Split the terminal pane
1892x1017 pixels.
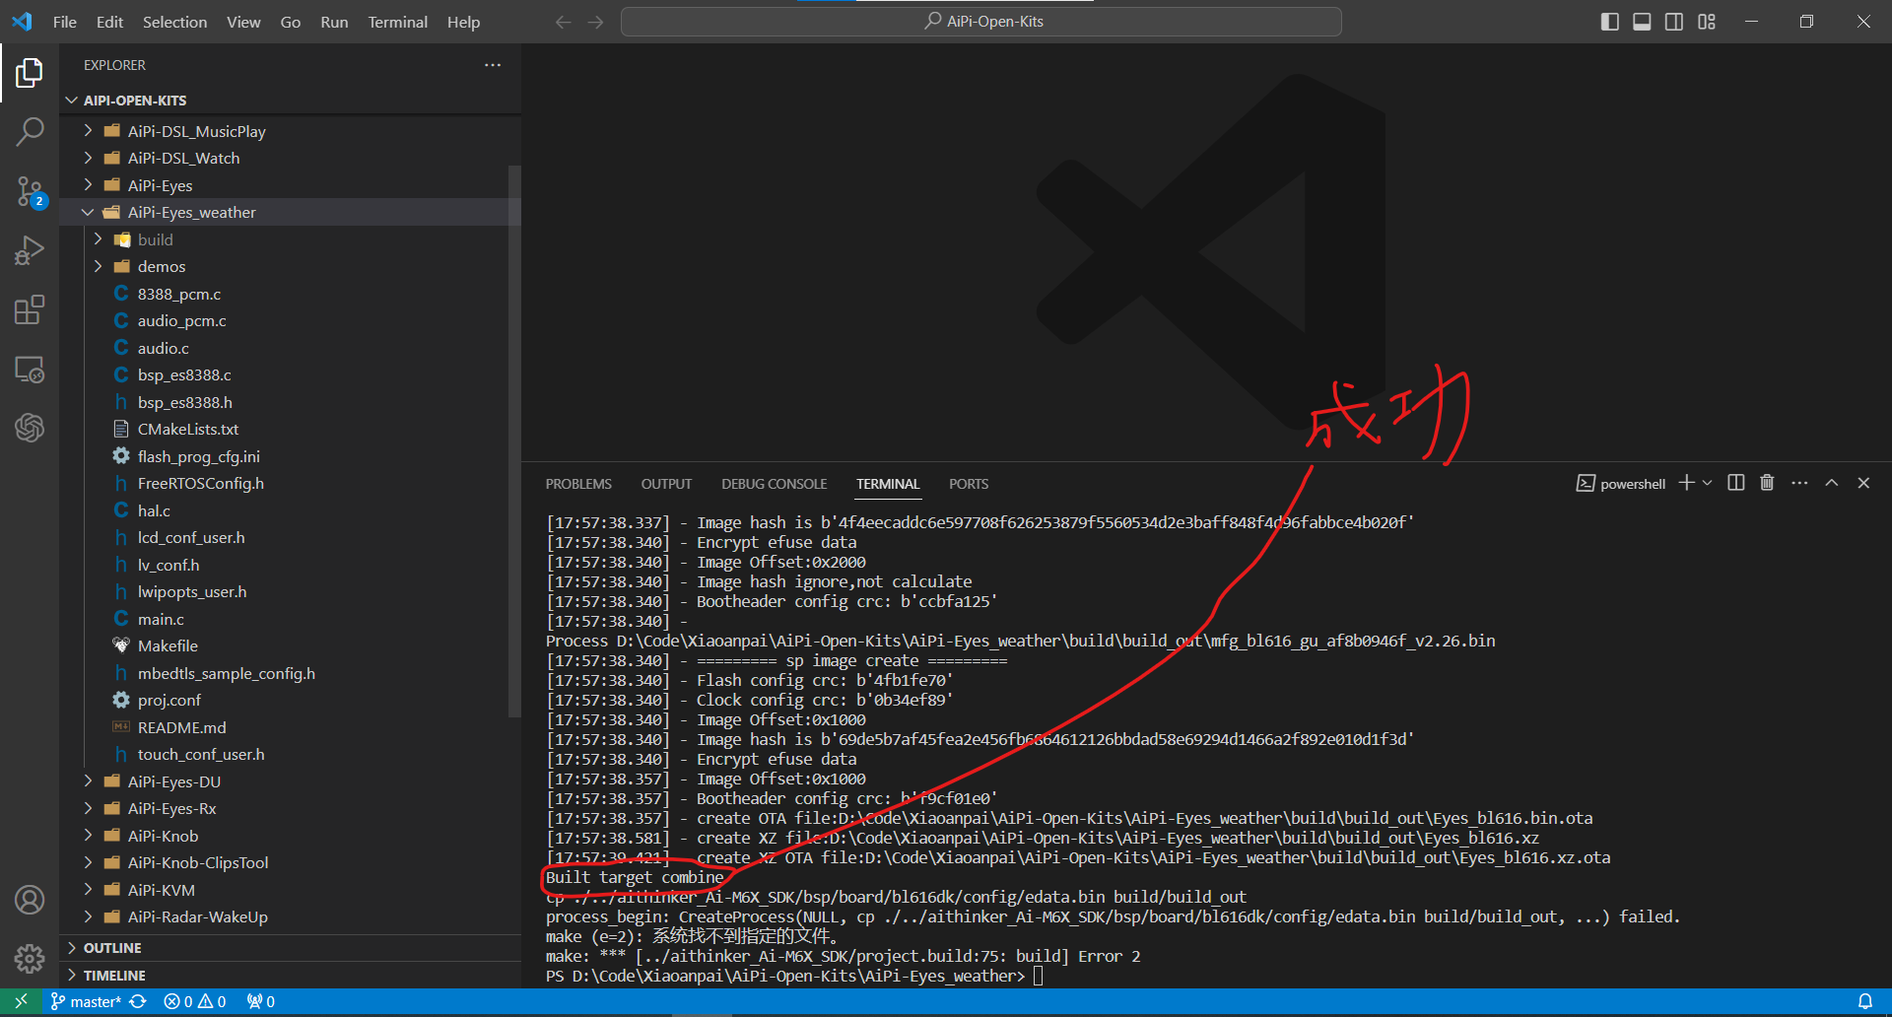[x=1736, y=483]
